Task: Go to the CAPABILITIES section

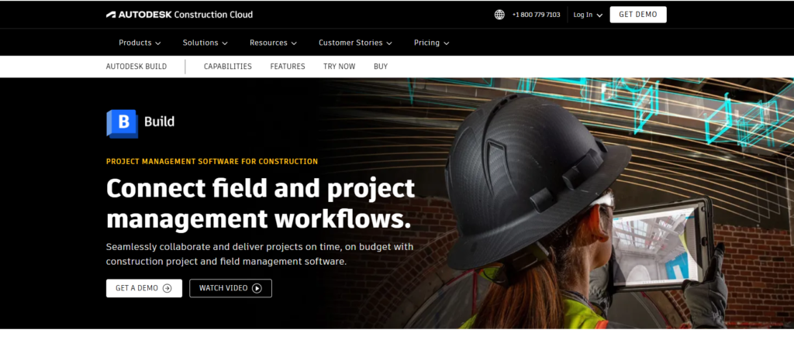Action: 228,67
